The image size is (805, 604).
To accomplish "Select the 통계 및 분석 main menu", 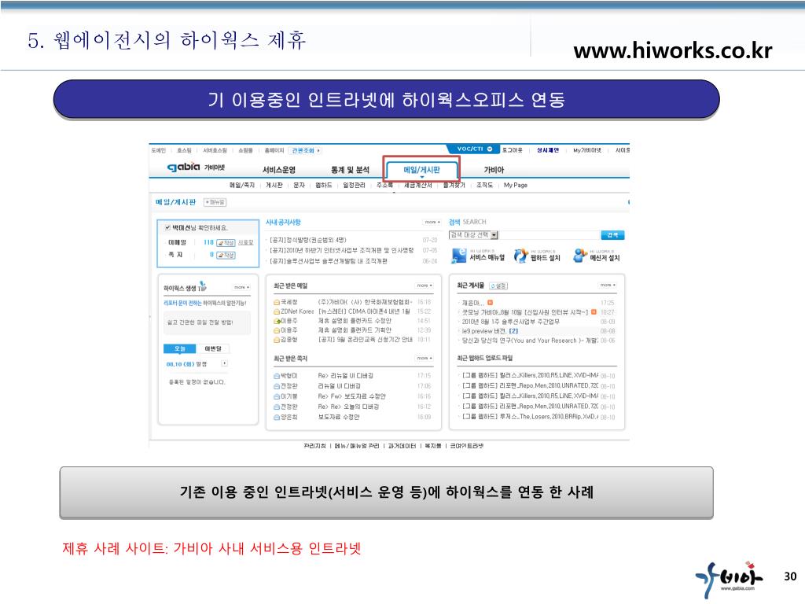I will (350, 170).
